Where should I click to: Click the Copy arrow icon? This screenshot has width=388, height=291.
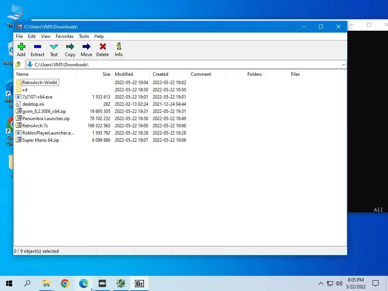click(x=70, y=47)
